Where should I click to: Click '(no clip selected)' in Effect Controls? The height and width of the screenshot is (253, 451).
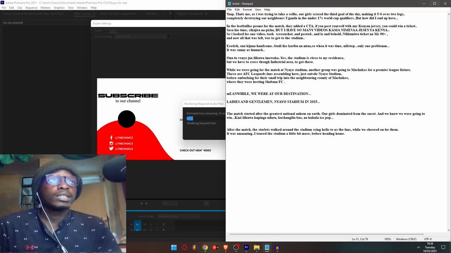pyautogui.click(x=13, y=23)
